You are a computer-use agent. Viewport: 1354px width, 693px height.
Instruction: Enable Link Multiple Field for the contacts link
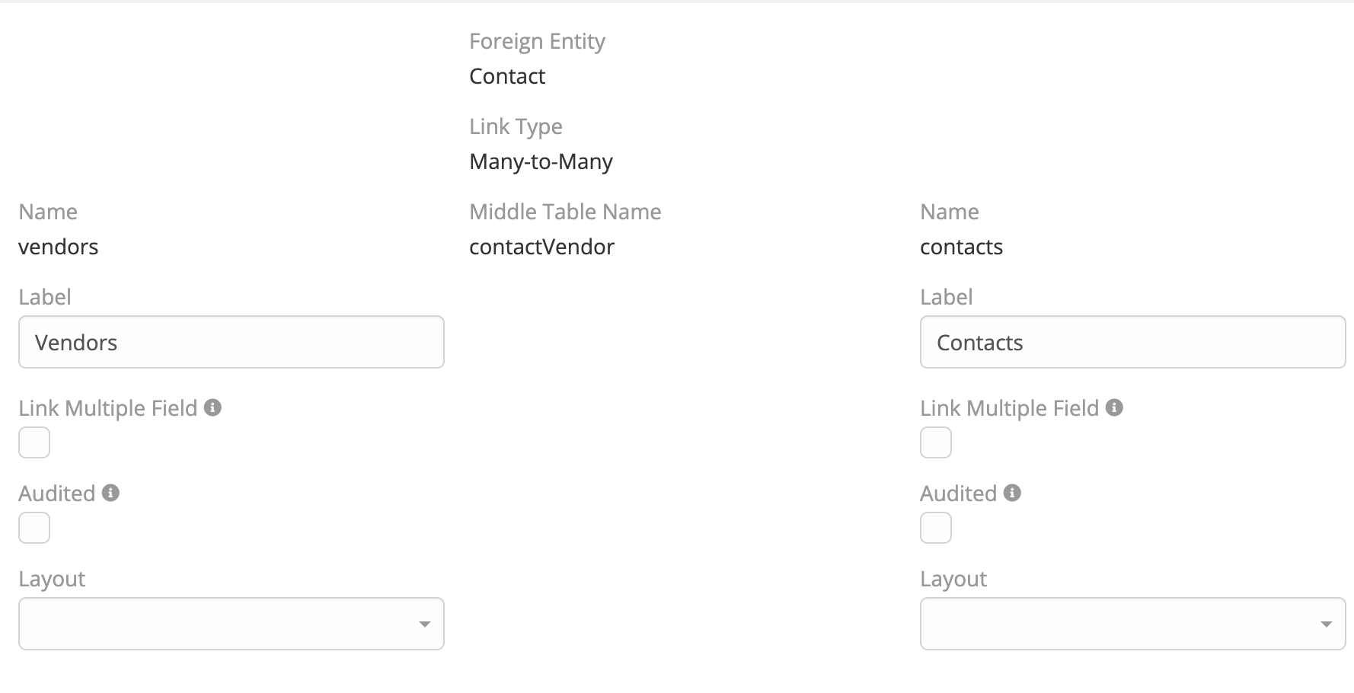pyautogui.click(x=936, y=442)
